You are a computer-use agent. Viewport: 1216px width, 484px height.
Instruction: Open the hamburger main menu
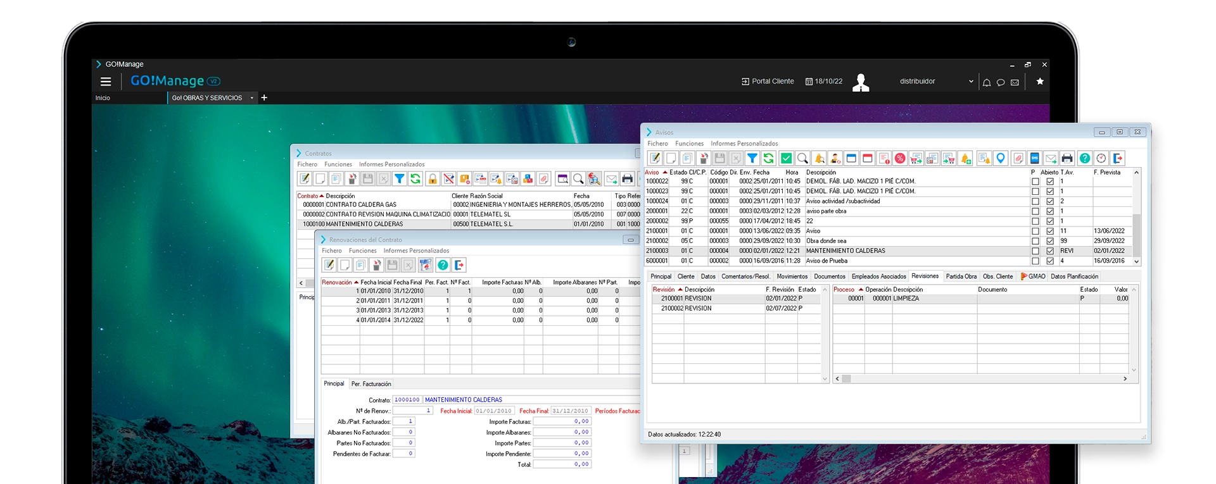[x=106, y=82]
